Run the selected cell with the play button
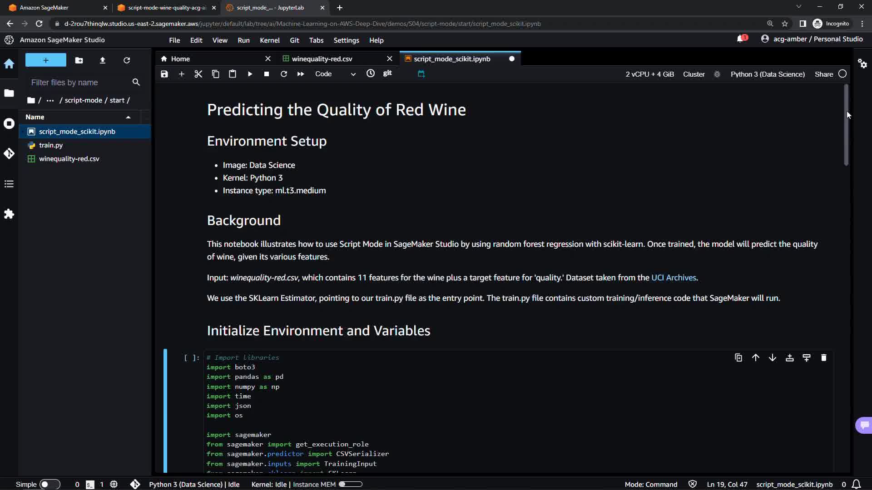 tap(250, 74)
